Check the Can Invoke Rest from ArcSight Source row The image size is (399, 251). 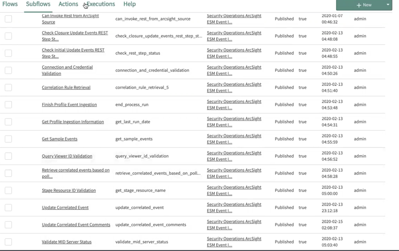pos(9,19)
